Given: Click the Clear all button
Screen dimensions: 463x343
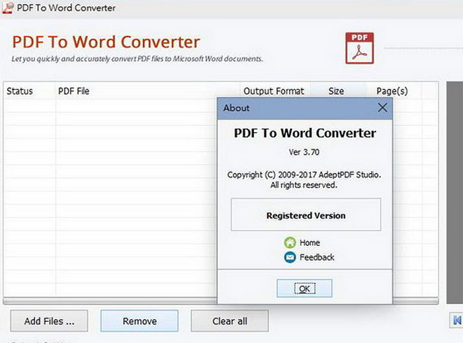Looking at the screenshot, I should (230, 321).
